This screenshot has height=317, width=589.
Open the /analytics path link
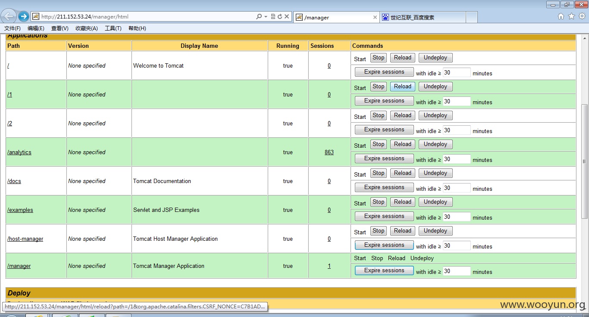click(19, 152)
